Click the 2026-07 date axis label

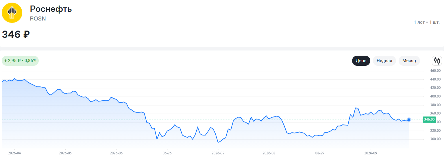[x=218, y=153]
